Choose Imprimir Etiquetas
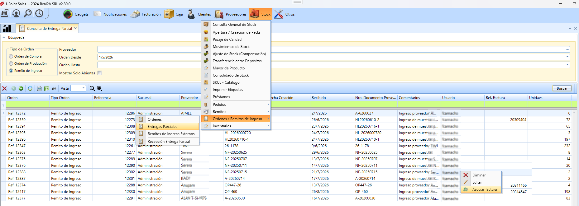The width and height of the screenshot is (579, 206). click(x=236, y=90)
